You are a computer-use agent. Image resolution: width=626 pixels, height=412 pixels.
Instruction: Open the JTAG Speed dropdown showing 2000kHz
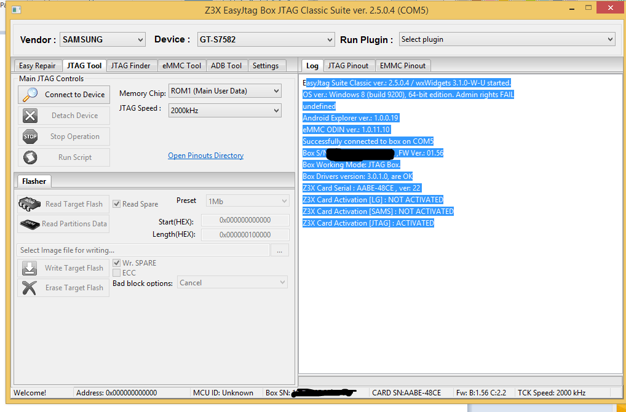[x=225, y=111]
